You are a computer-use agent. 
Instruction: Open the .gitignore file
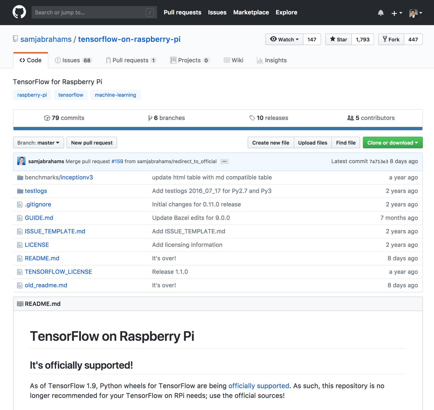pos(38,204)
